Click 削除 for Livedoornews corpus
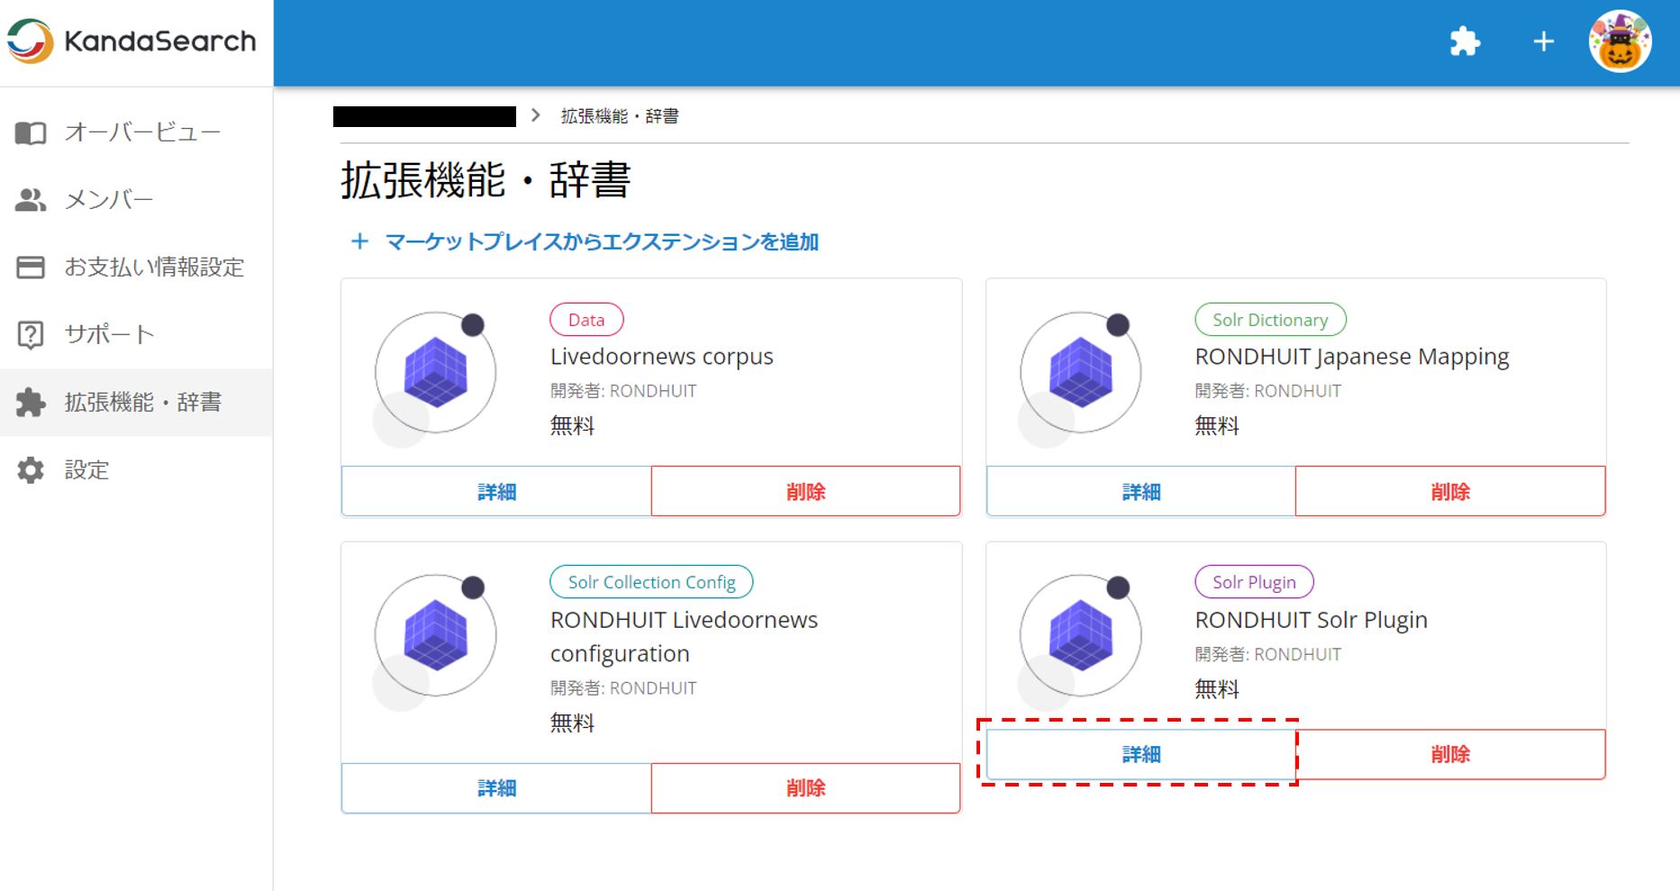 point(805,491)
